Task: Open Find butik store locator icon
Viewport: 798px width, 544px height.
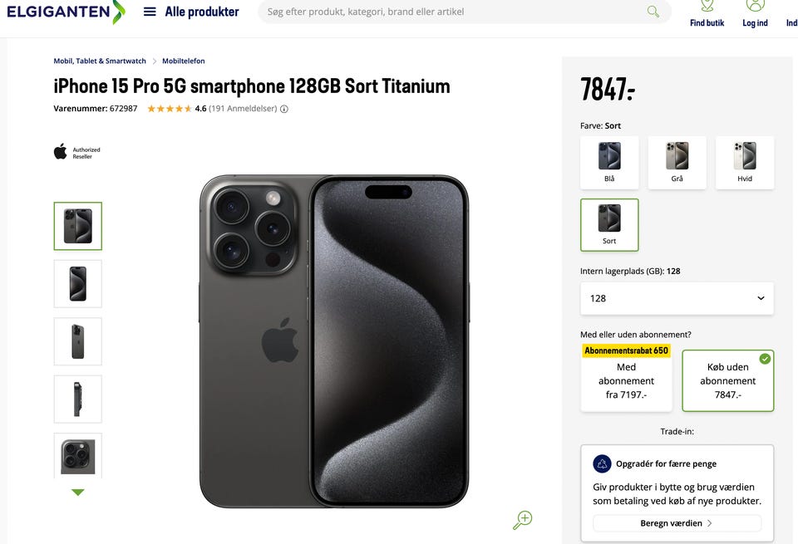Action: point(707,6)
